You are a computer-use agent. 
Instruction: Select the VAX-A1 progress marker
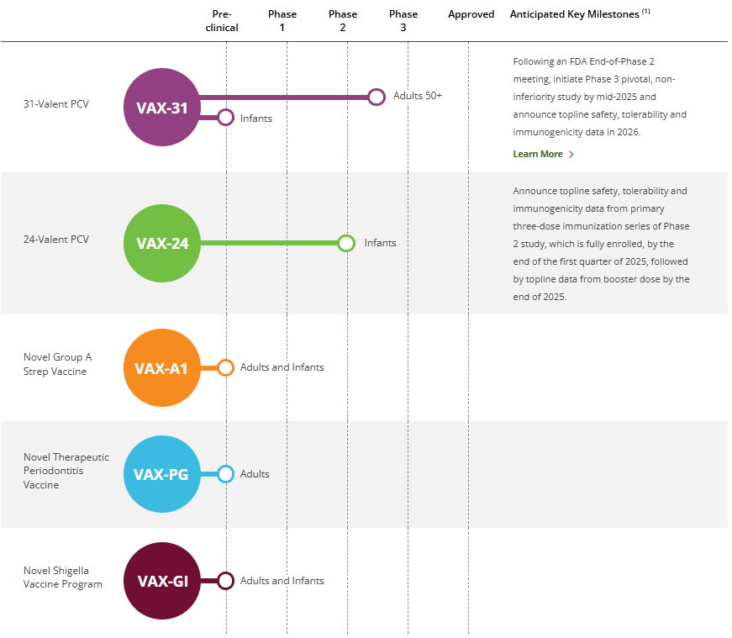pos(225,367)
